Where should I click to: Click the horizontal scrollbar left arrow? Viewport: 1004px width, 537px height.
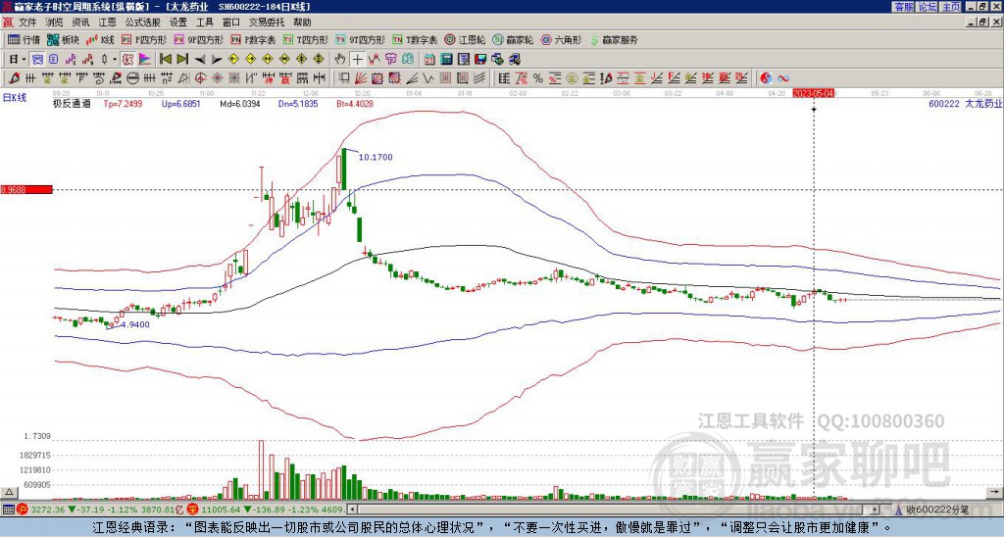pyautogui.click(x=352, y=510)
